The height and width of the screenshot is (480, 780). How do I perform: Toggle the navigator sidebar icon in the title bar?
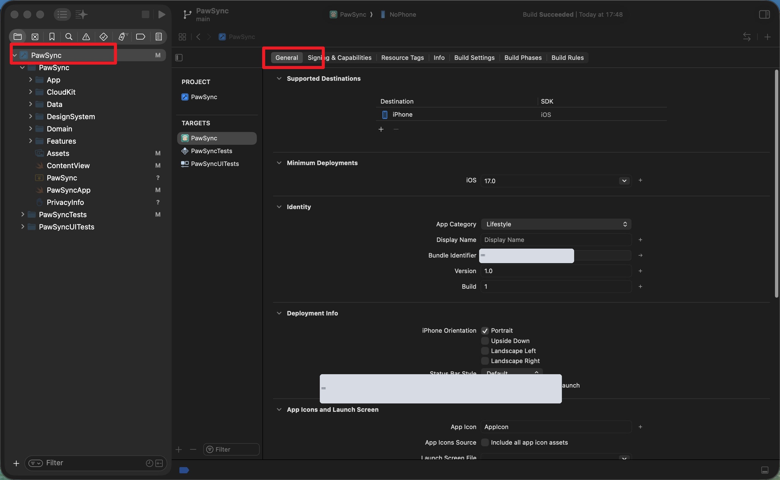[x=62, y=14]
